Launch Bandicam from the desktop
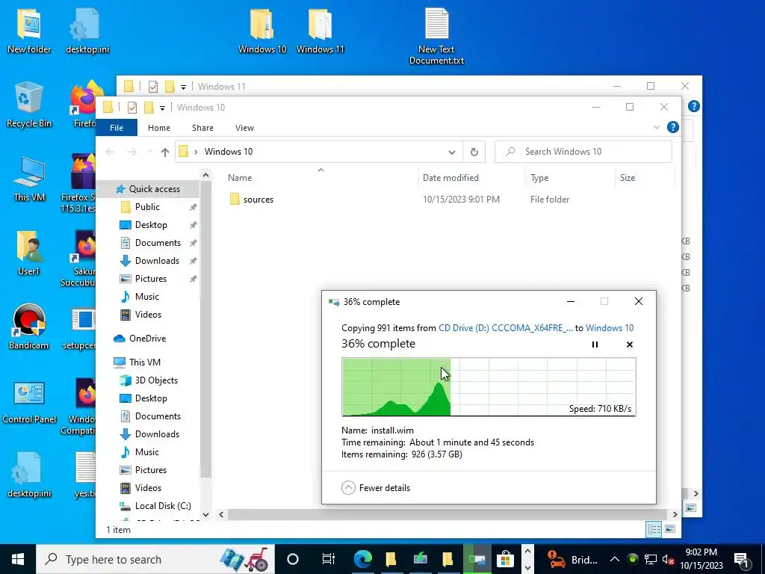This screenshot has width=765, height=574. click(29, 326)
